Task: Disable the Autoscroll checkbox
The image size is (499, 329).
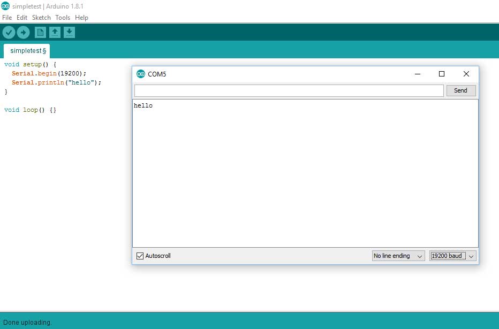Action: (140, 256)
